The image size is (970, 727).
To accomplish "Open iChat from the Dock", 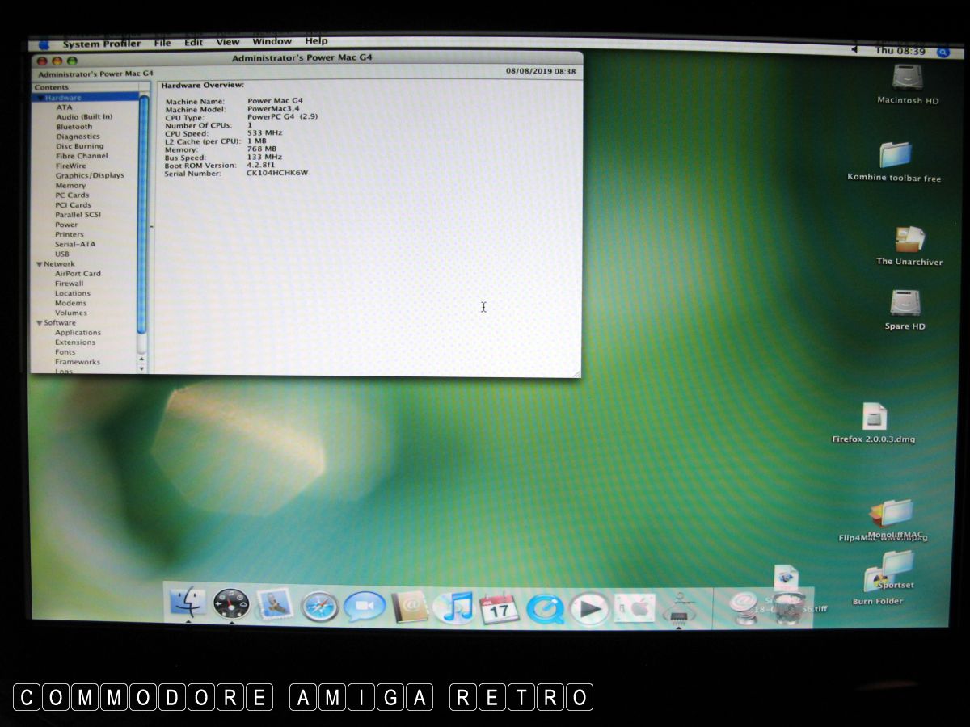I will tap(364, 607).
